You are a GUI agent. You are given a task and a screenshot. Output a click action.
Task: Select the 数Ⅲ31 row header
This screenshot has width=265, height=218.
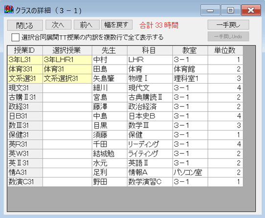click(x=25, y=126)
